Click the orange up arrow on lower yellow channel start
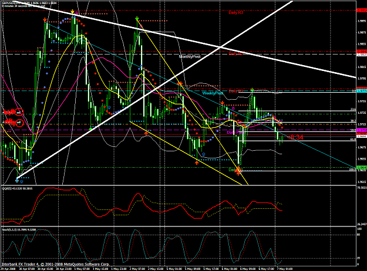Image resolution: width=367 pixels, height=271 pixels. click(146, 134)
